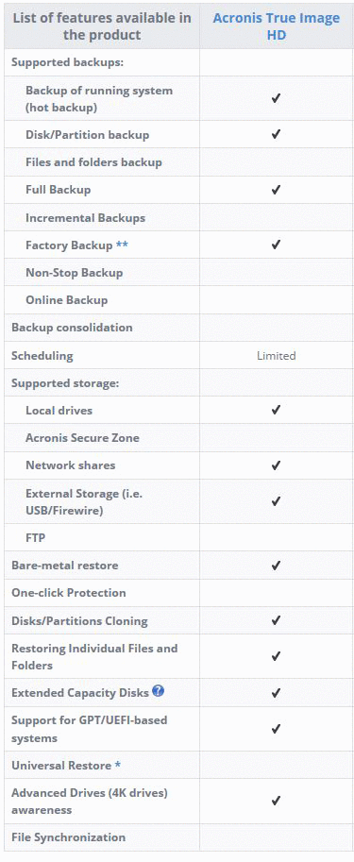
Task: Click the File Synchronization row label
Action: [68, 837]
